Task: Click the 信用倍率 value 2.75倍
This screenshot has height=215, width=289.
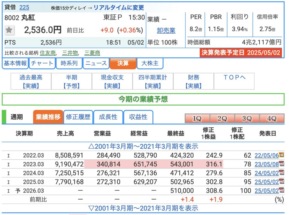Action: pos(267,29)
